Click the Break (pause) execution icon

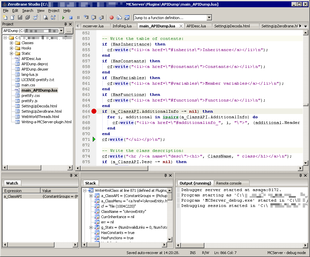[x=79, y=18]
